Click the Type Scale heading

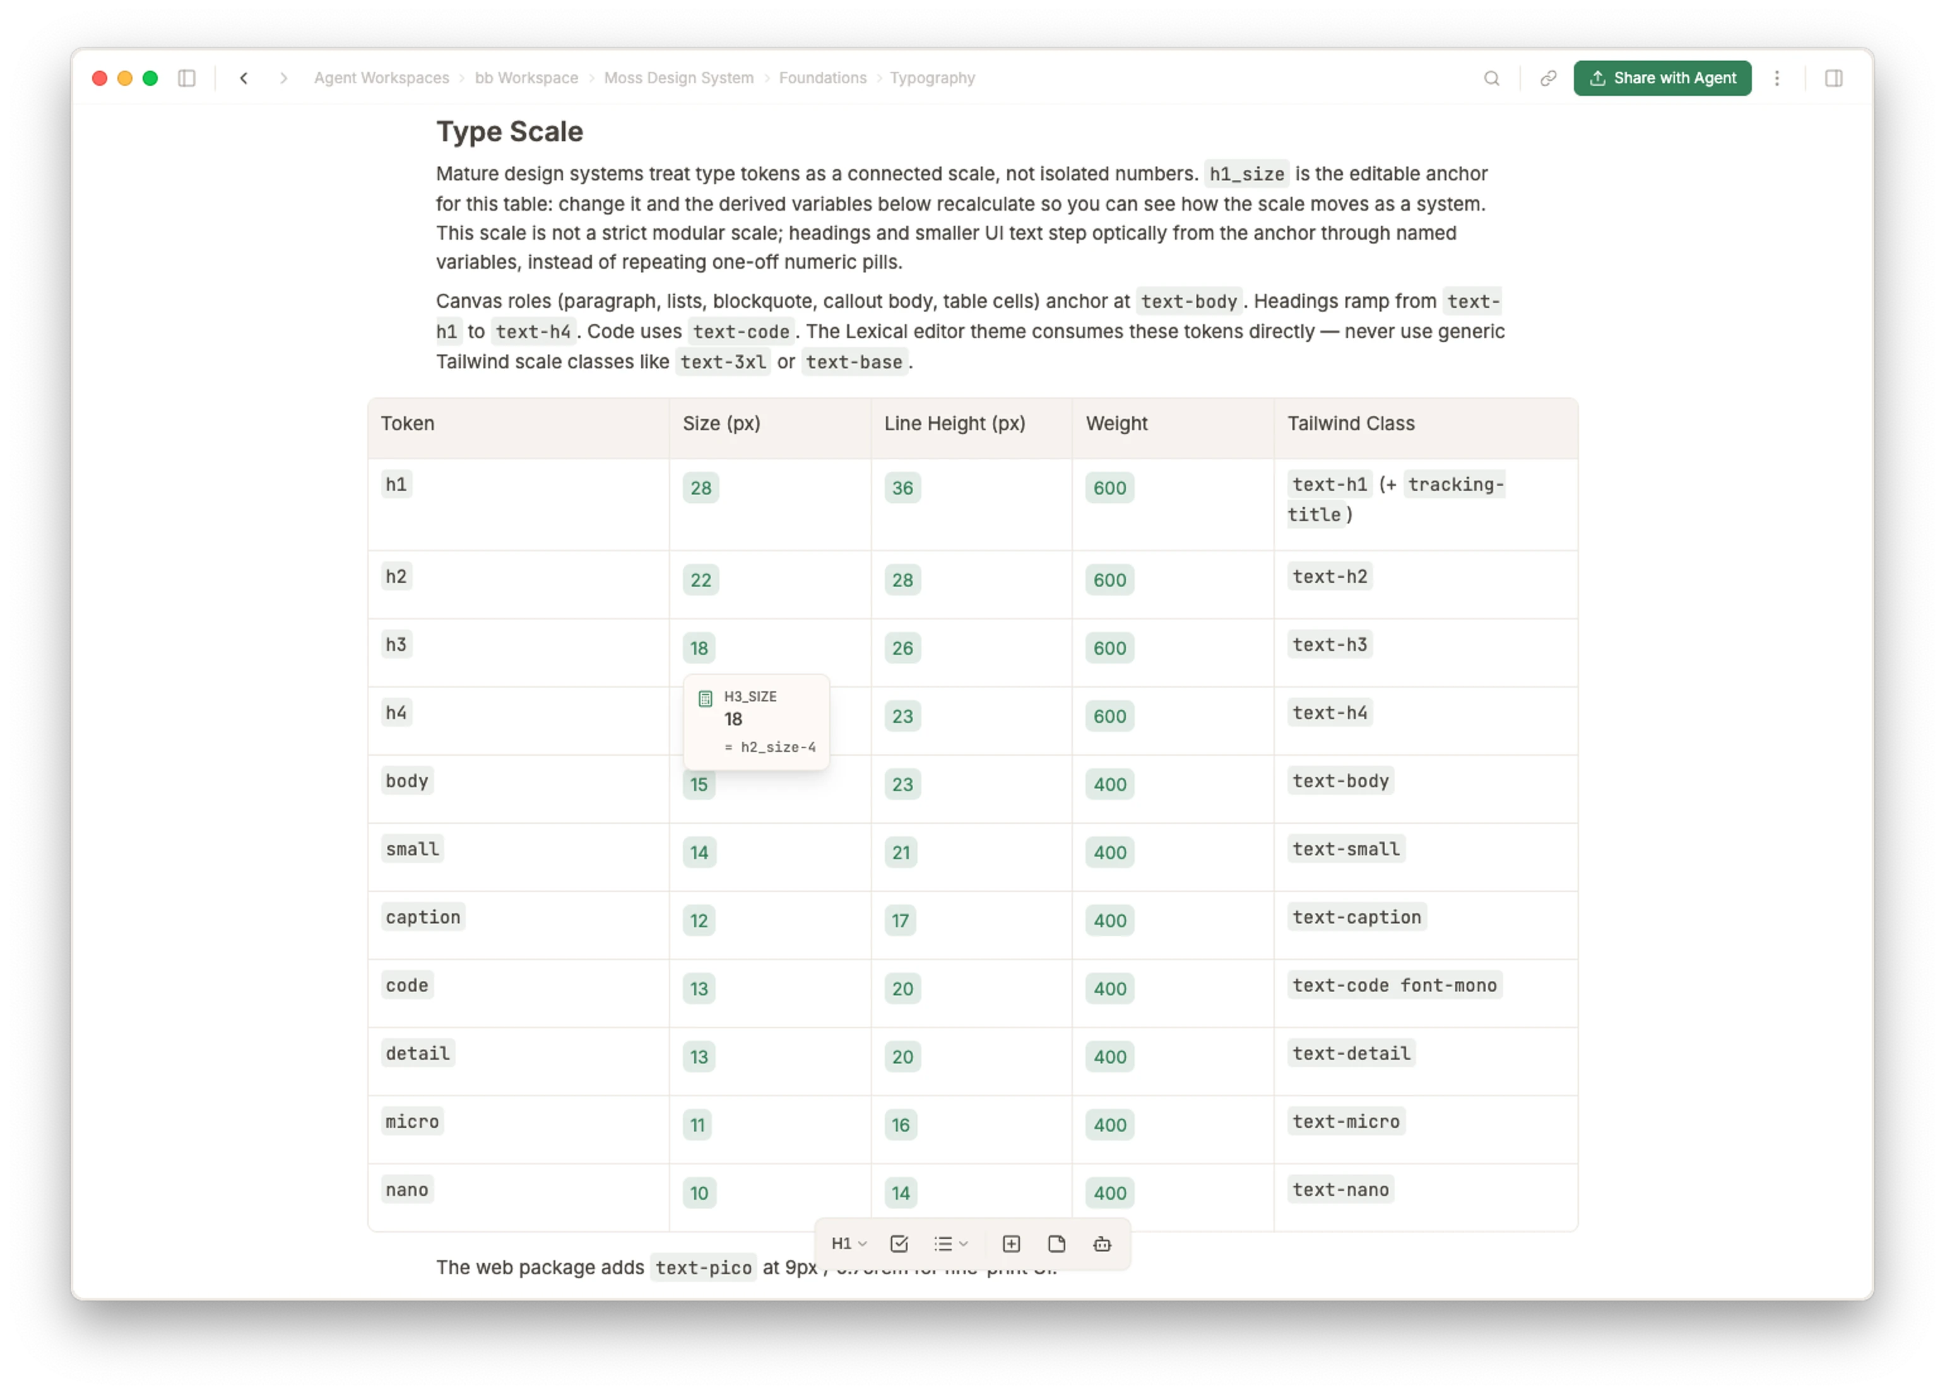click(x=509, y=131)
